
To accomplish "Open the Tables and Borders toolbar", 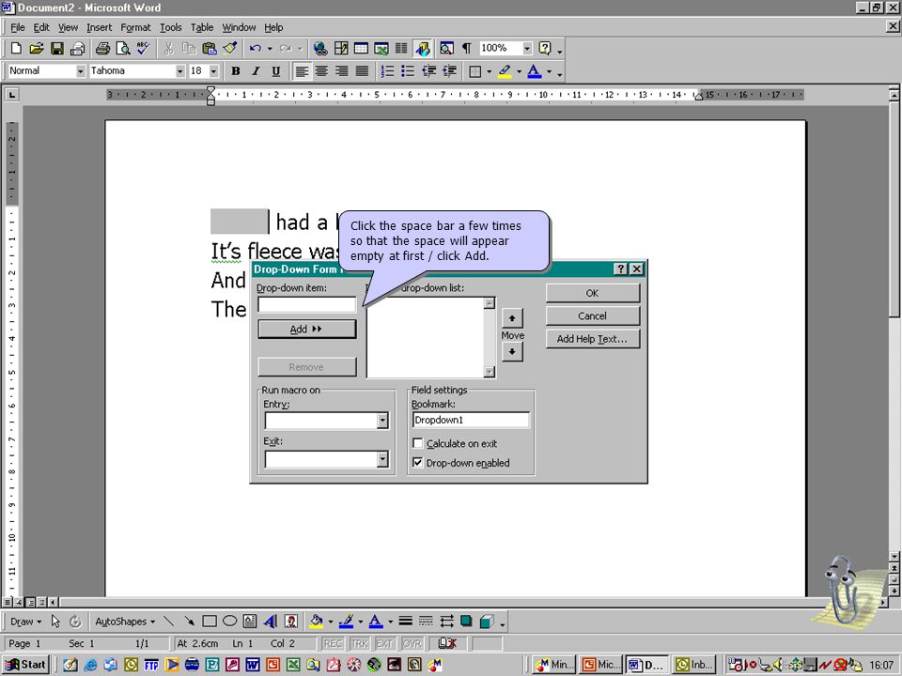I will [341, 48].
